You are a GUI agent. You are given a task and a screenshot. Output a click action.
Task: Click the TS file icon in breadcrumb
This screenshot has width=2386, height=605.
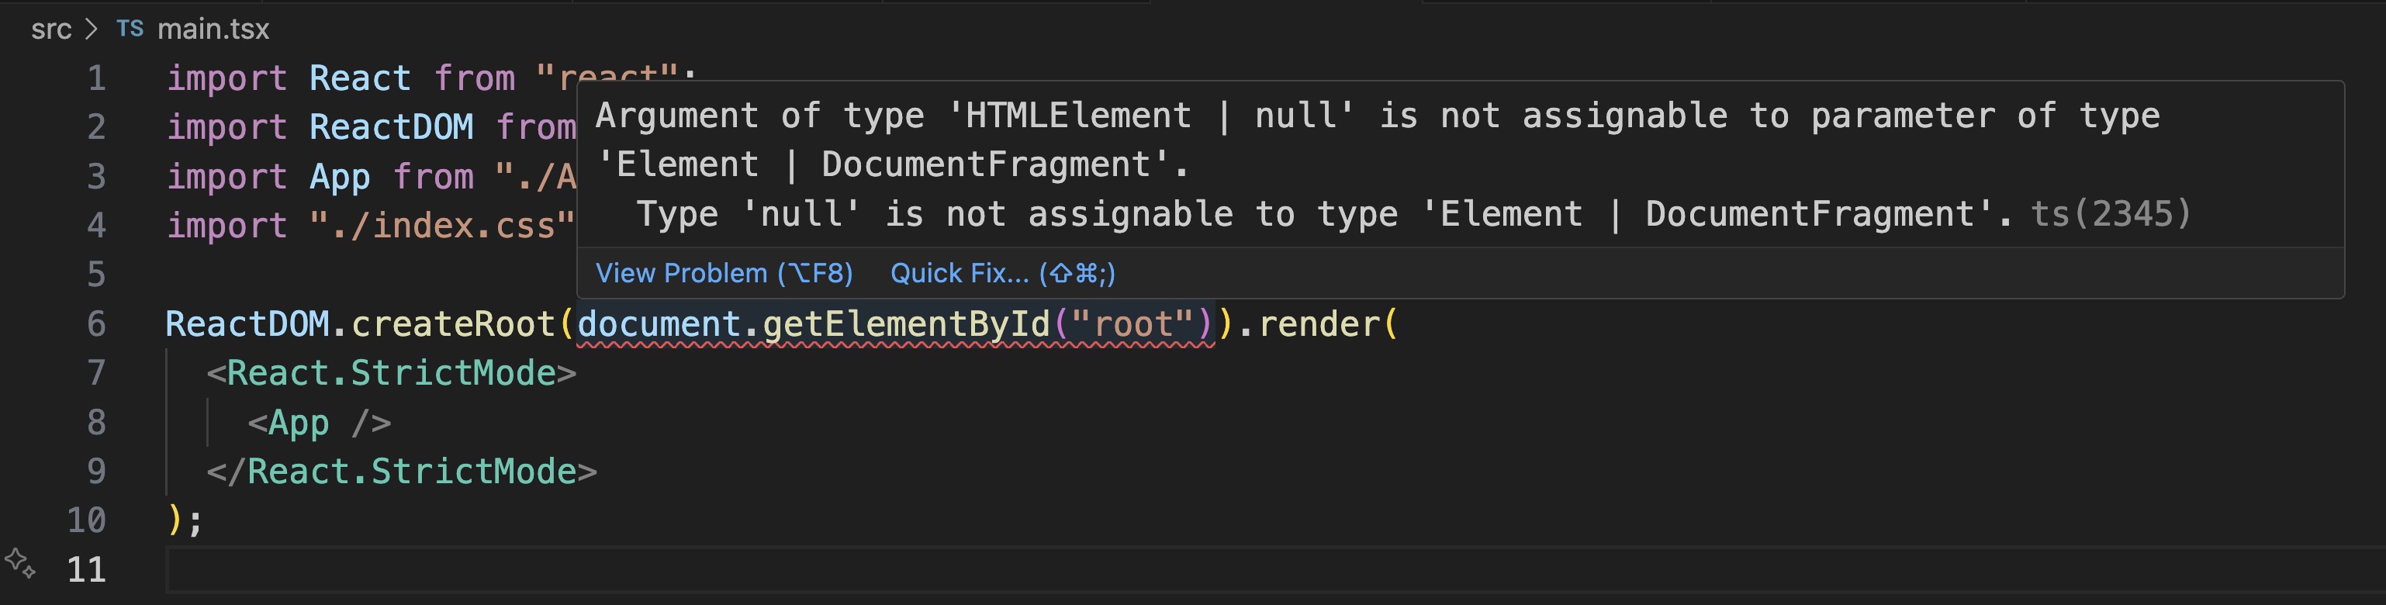coord(130,29)
